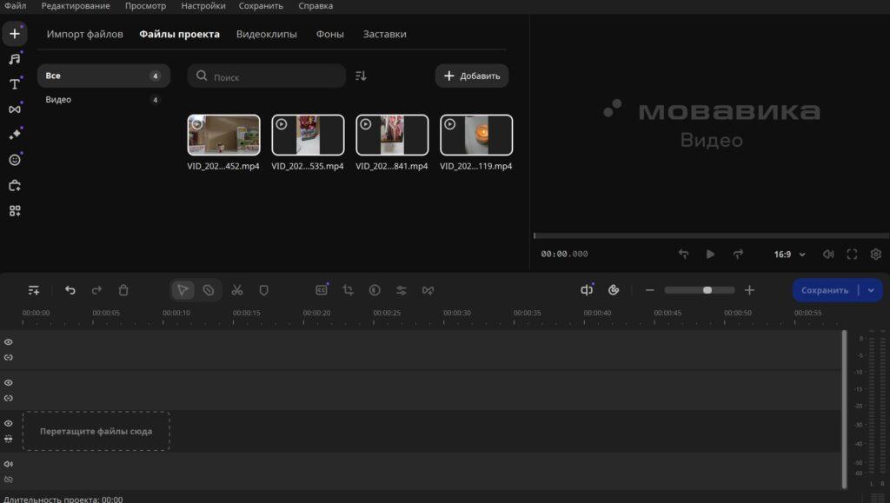Viewport: 890px width, 503px height.
Task: Select thumbnail VID_202...452.mp4
Action: (223, 135)
